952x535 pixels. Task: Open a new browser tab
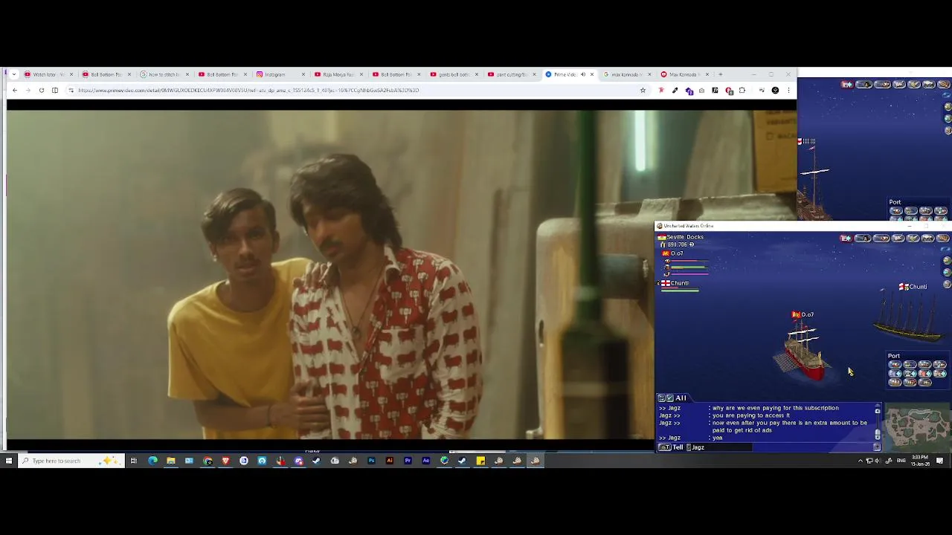720,74
